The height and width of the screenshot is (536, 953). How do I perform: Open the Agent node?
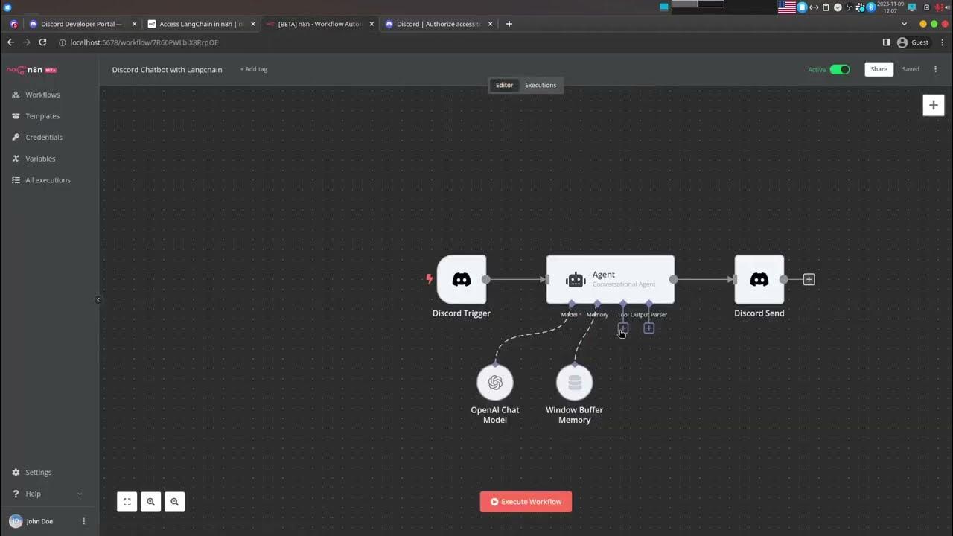[611, 280]
